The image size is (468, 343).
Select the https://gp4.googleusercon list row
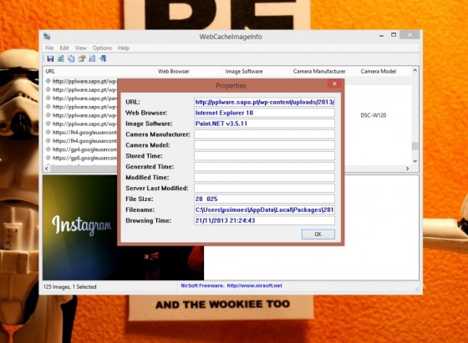coord(81,149)
